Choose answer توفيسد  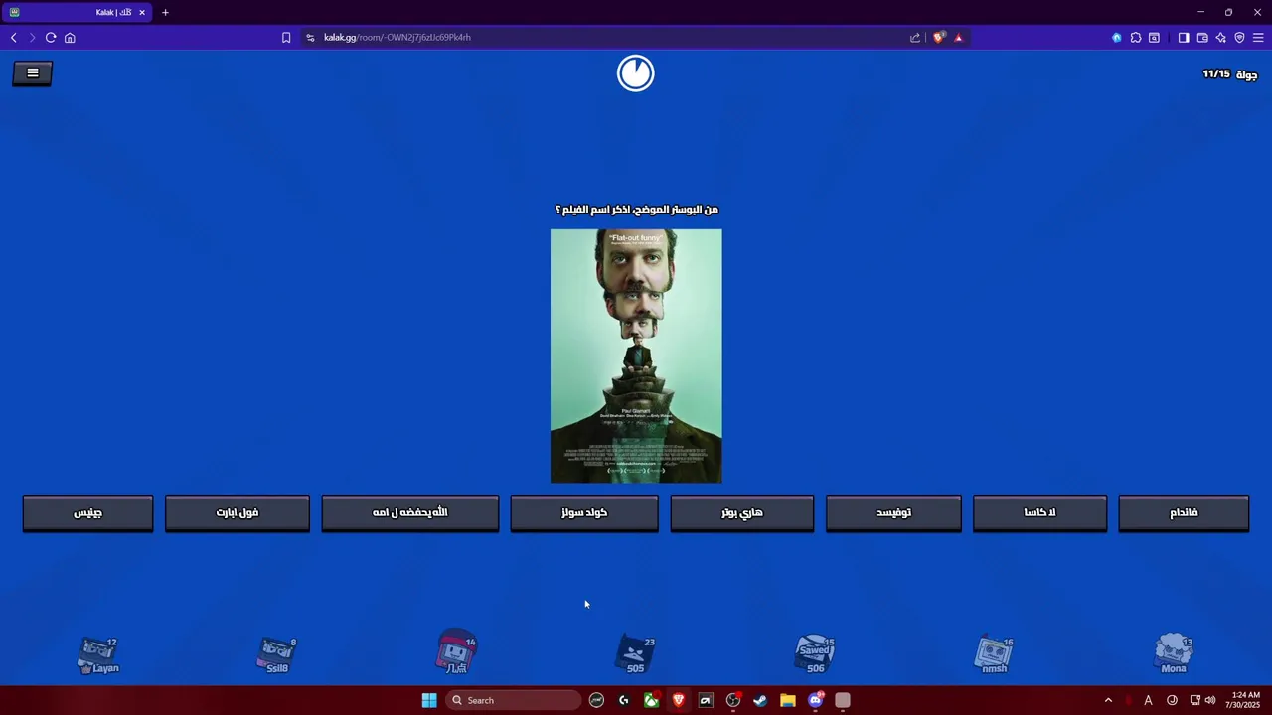coord(893,513)
